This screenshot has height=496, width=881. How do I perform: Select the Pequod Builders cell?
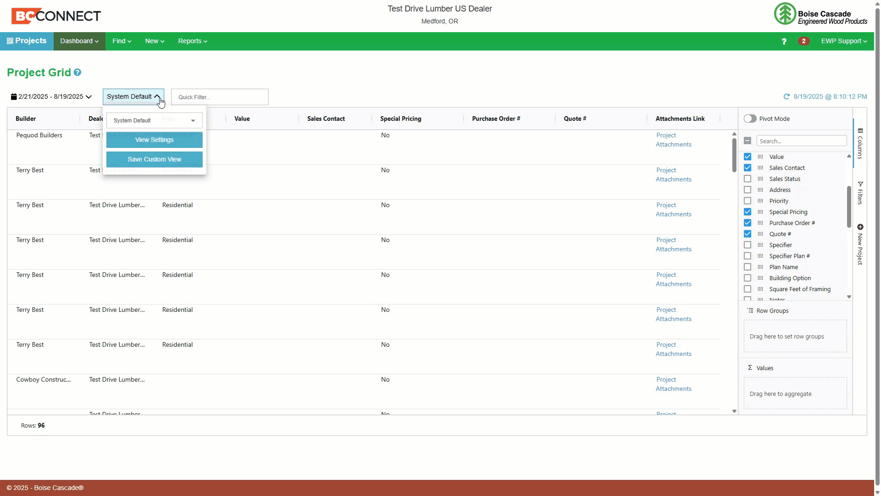(x=44, y=147)
